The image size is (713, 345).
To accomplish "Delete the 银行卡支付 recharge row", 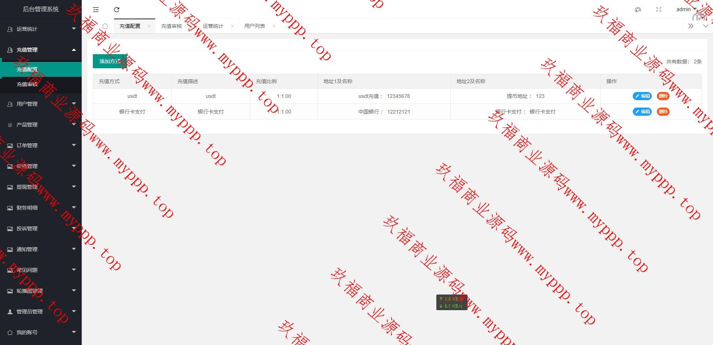I will tap(663, 112).
